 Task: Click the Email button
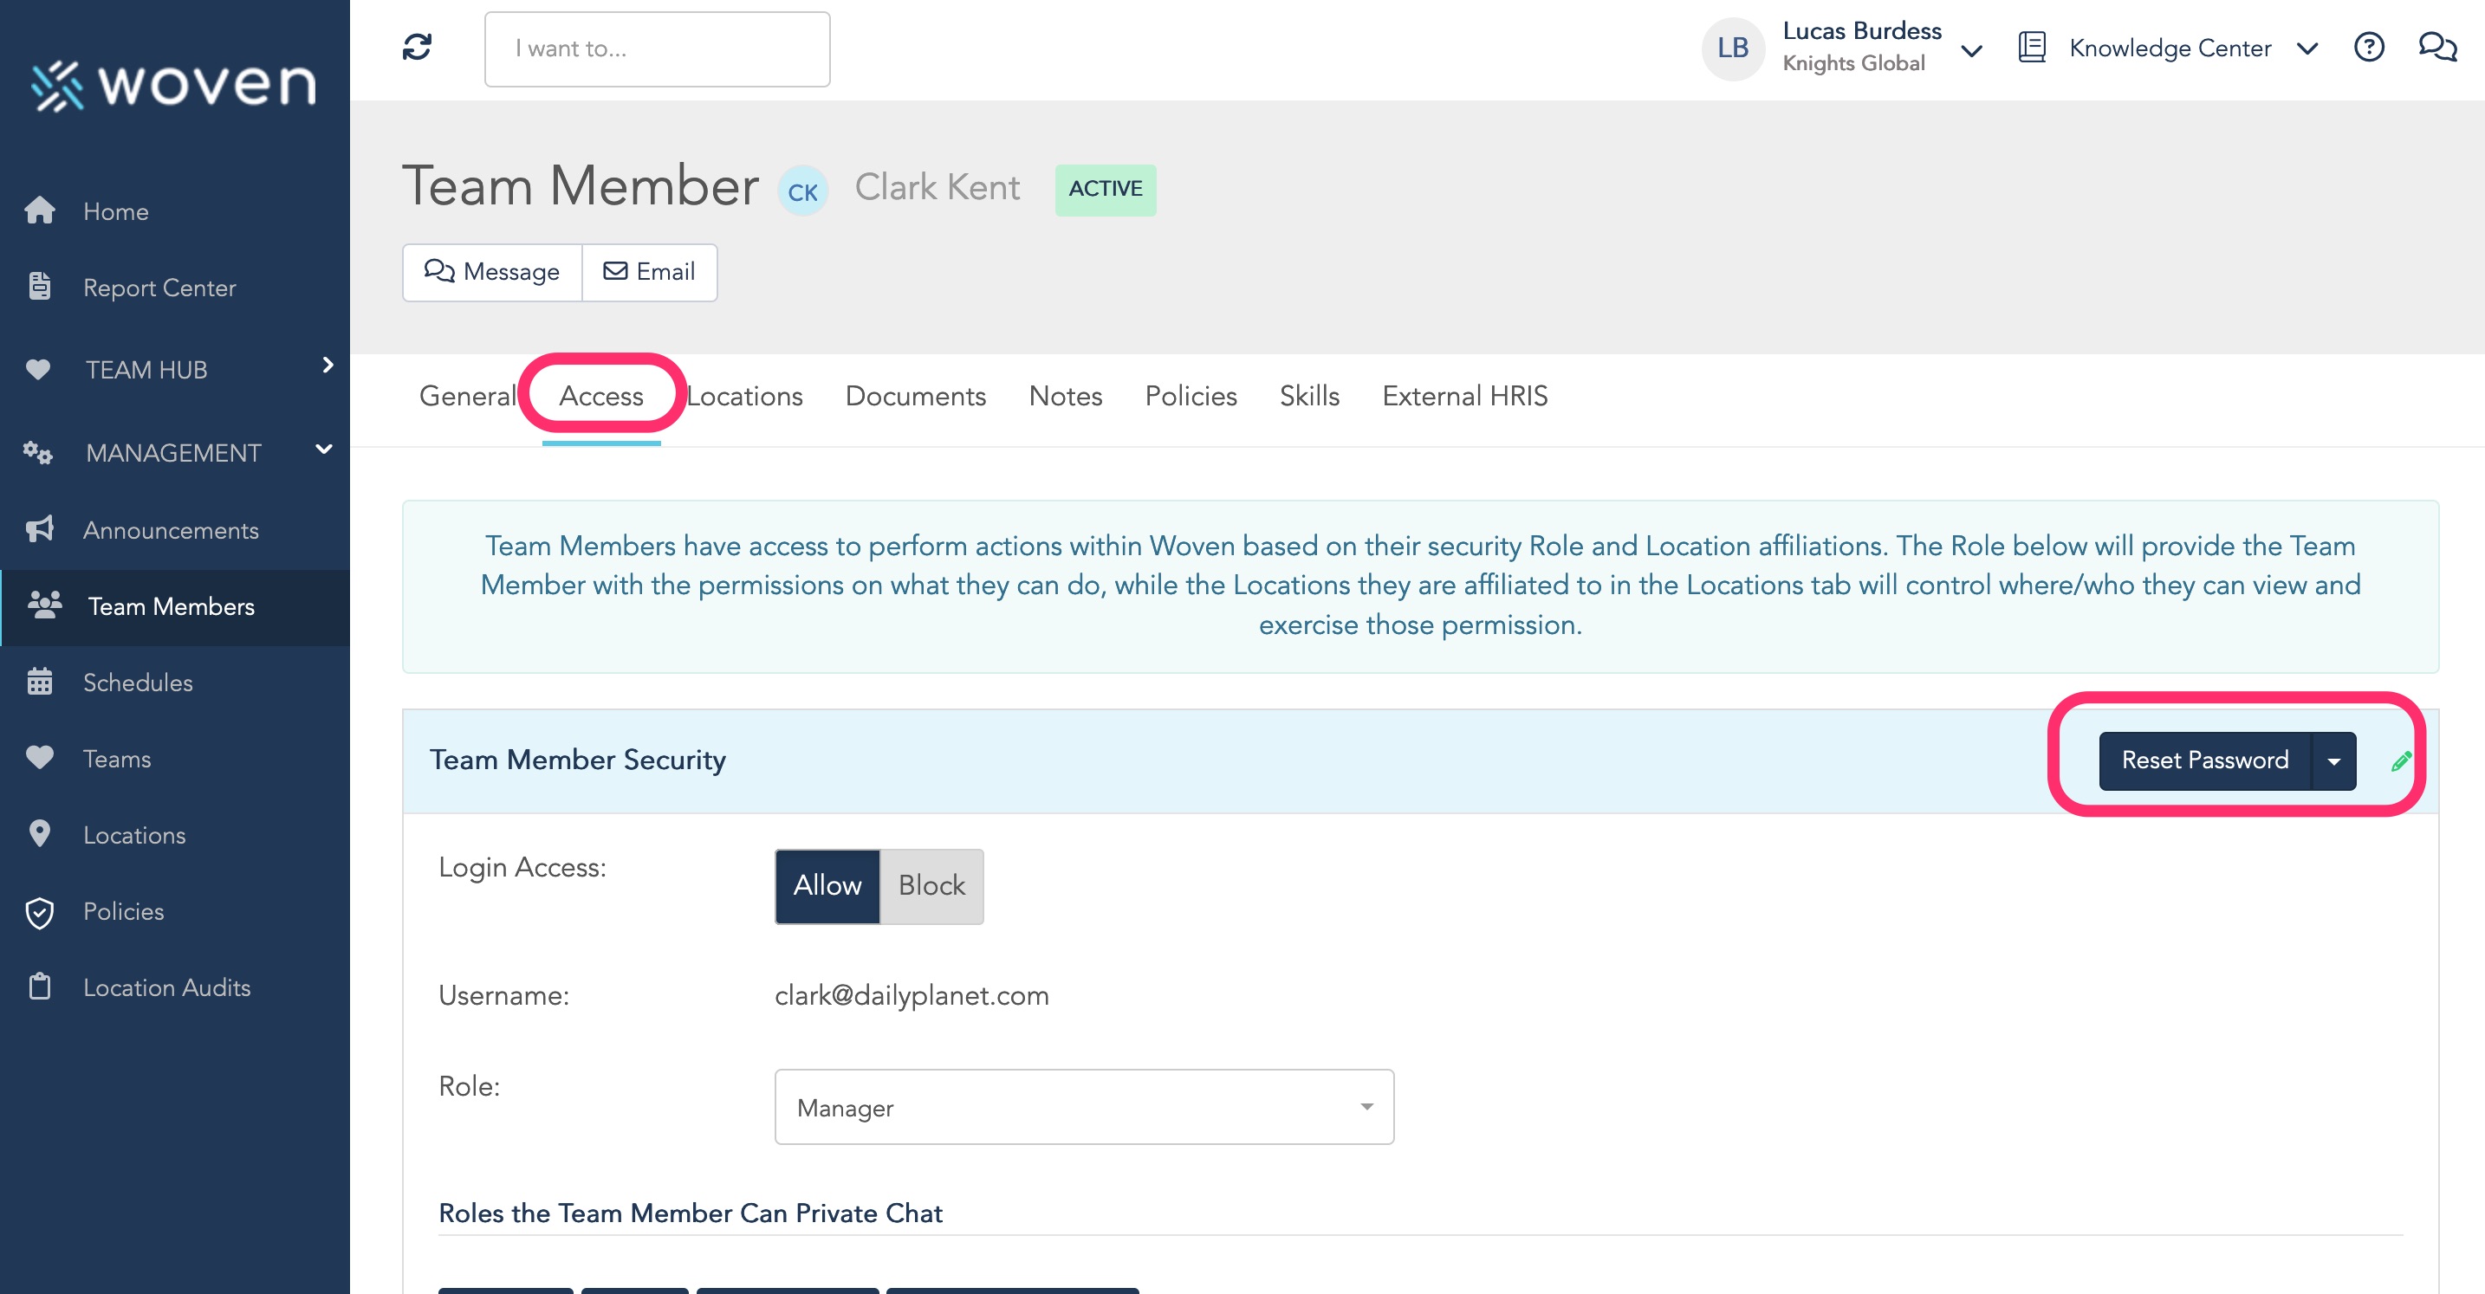click(x=649, y=272)
